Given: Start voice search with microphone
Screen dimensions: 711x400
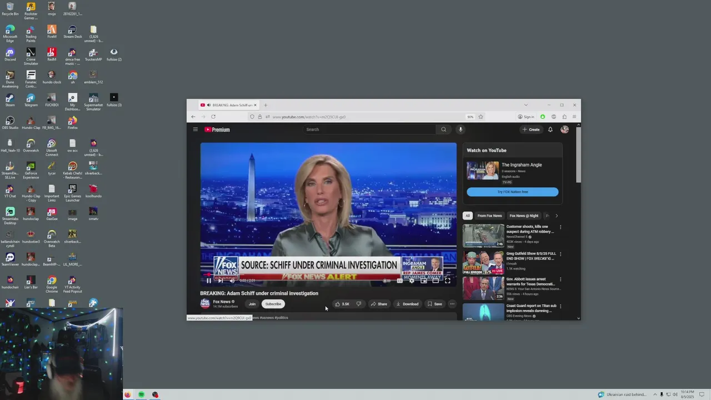Looking at the screenshot, I should click(x=460, y=129).
